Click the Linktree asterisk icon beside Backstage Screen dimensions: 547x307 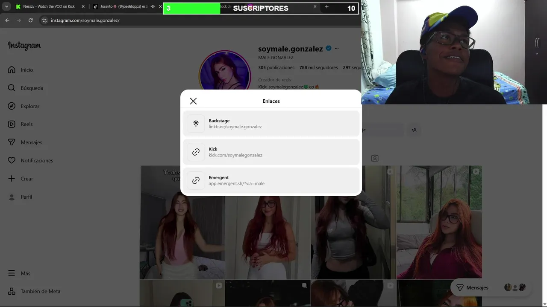[x=196, y=124]
